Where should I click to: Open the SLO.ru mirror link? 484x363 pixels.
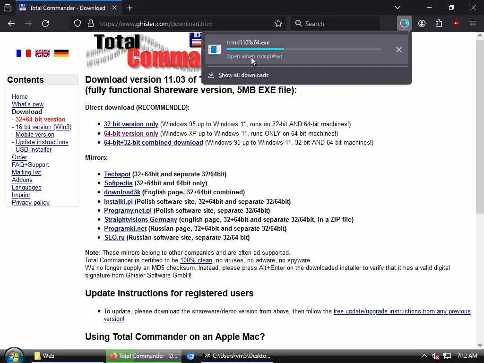114,237
